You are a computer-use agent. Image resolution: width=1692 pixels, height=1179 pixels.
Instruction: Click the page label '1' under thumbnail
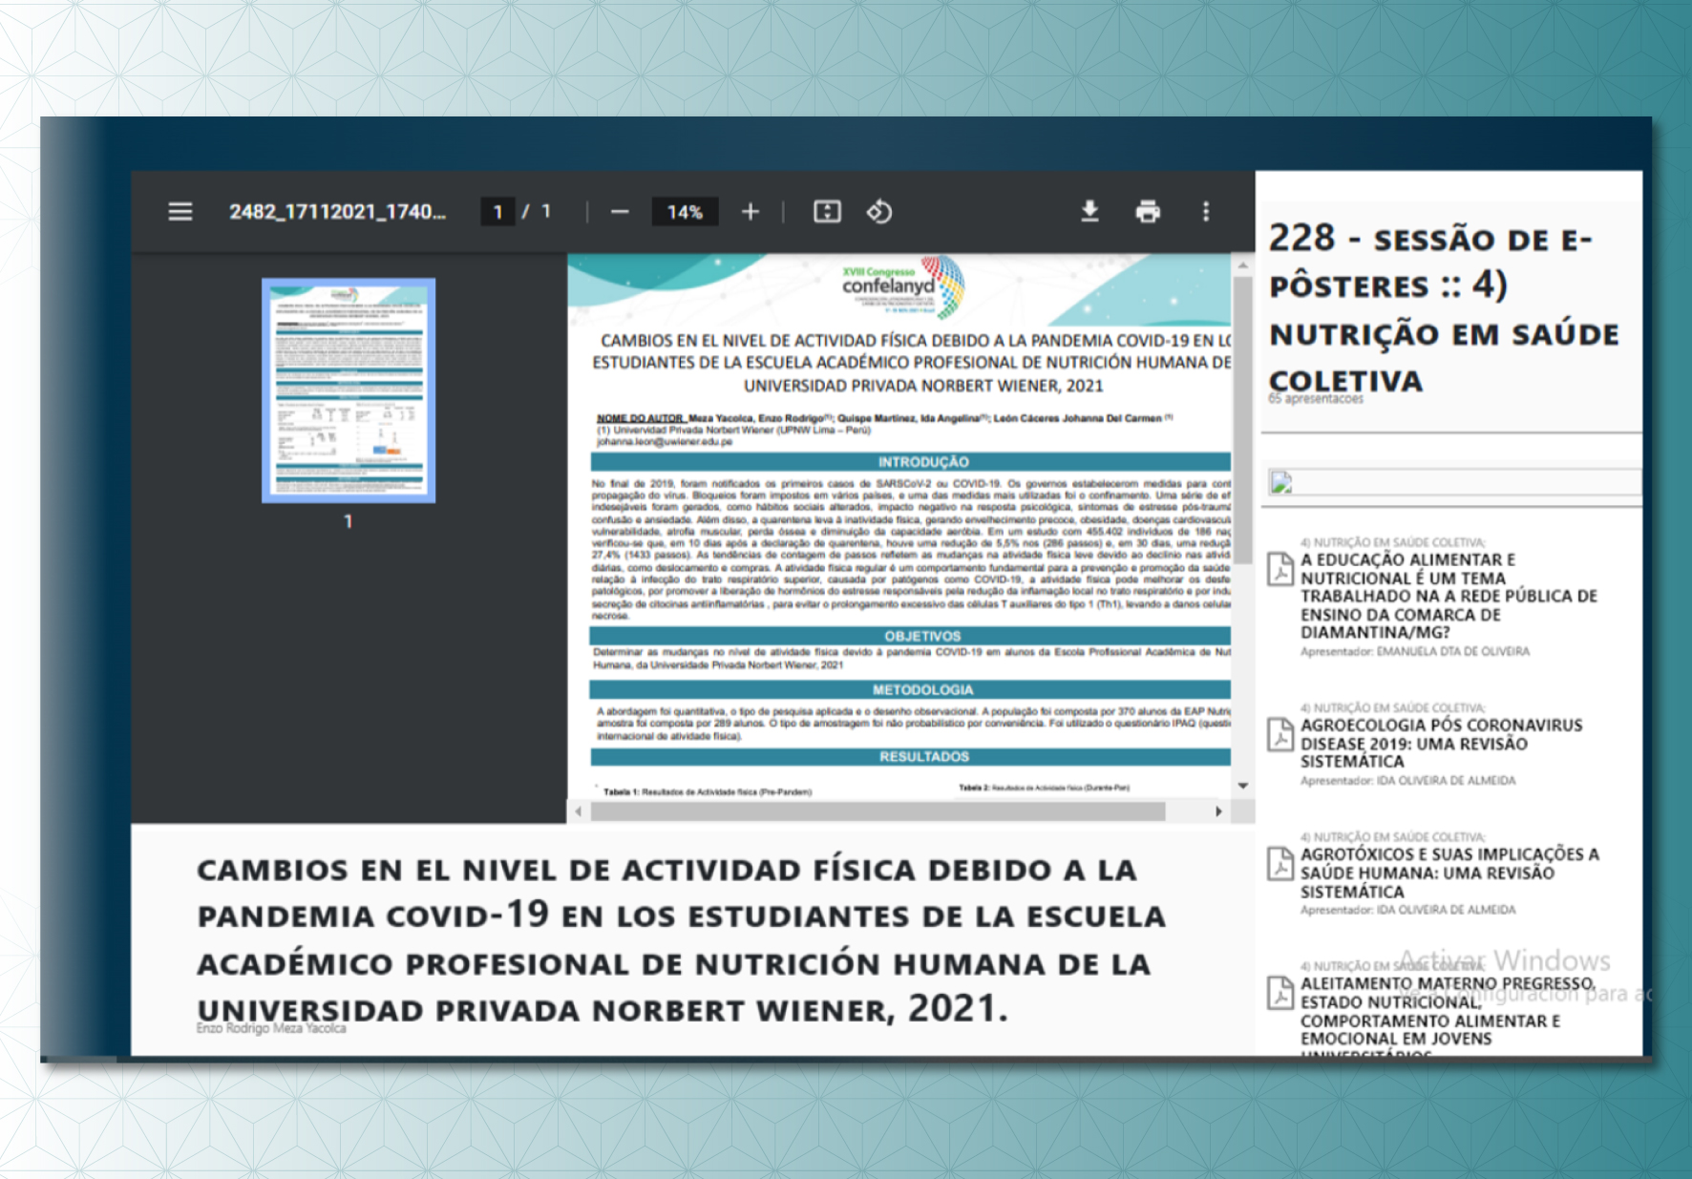pyautogui.click(x=349, y=521)
